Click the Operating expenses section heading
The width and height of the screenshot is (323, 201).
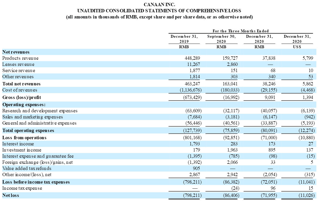pyautogui.click(x=24, y=105)
